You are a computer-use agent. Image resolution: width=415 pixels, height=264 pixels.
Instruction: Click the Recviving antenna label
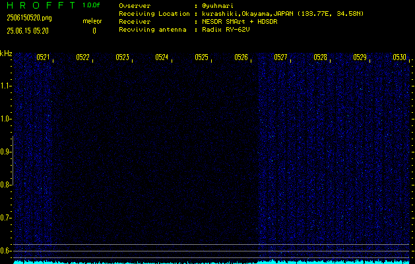(152, 30)
